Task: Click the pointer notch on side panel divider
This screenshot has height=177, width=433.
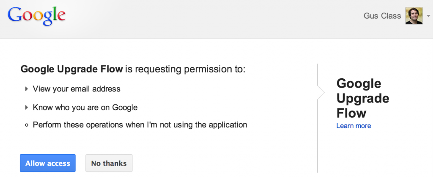Action: click(x=321, y=92)
